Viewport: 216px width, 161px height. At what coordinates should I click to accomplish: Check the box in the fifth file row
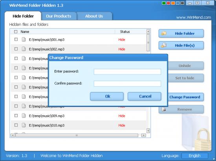click(x=16, y=78)
